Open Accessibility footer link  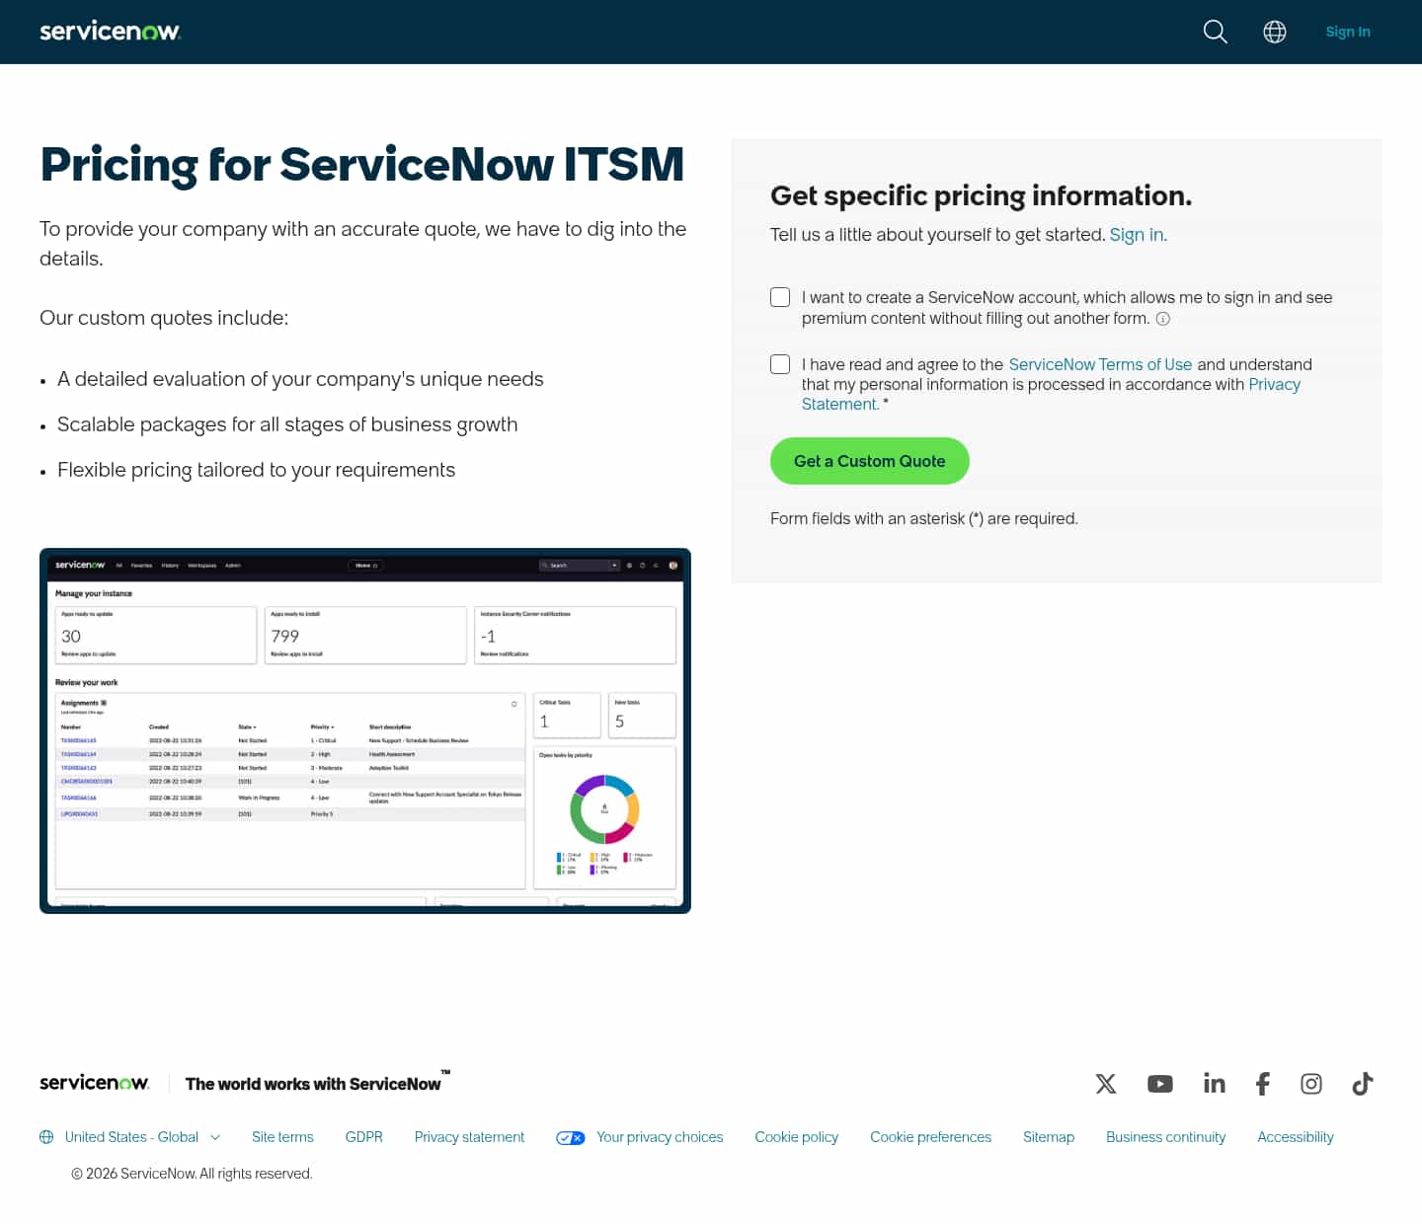[1296, 1137]
